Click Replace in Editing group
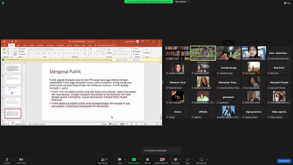 (137, 51)
